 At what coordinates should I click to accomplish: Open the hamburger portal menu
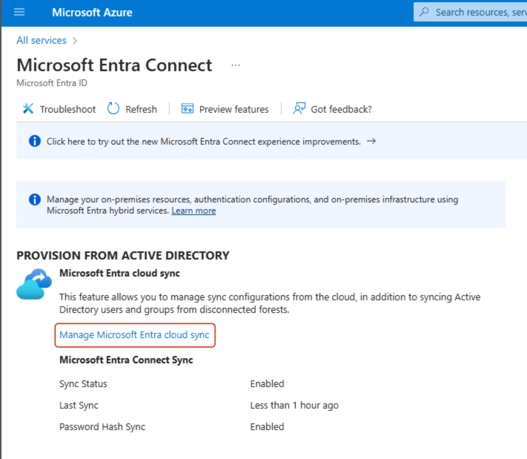(19, 12)
